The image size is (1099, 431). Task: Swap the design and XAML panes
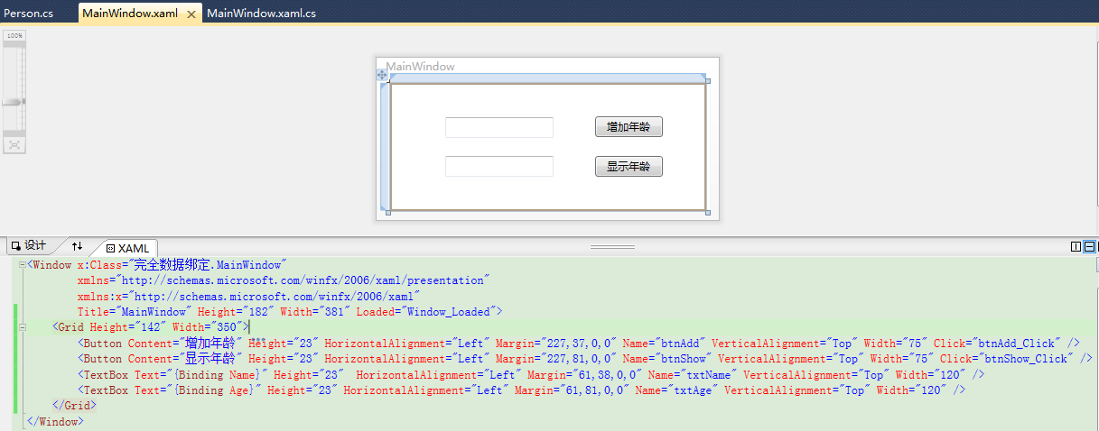77,246
